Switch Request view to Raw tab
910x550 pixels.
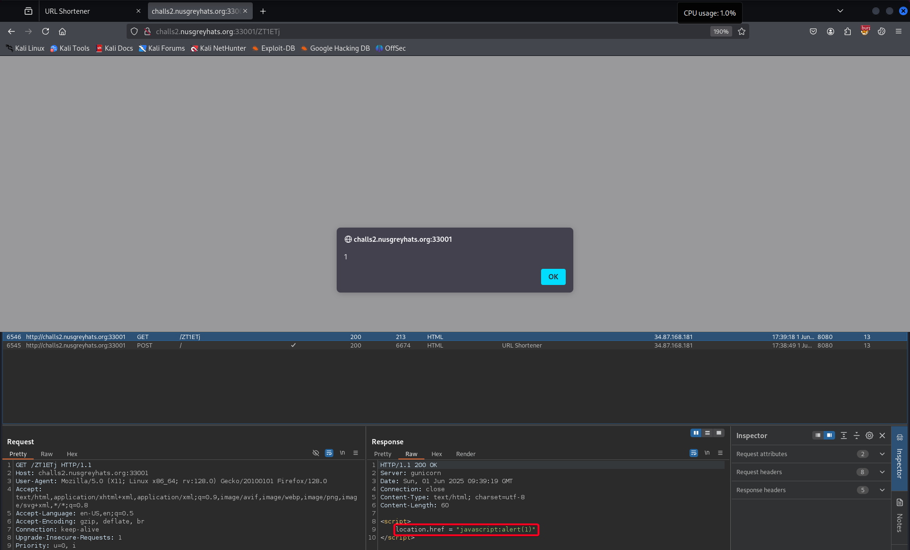pos(46,454)
